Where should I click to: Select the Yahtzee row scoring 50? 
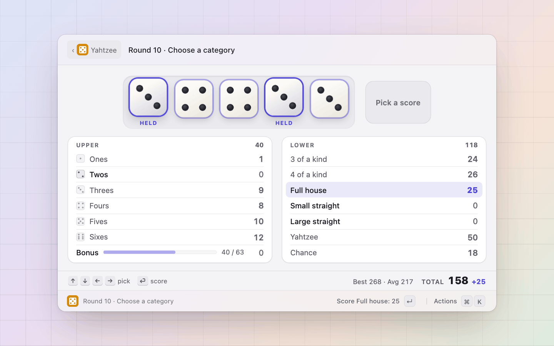click(384, 237)
